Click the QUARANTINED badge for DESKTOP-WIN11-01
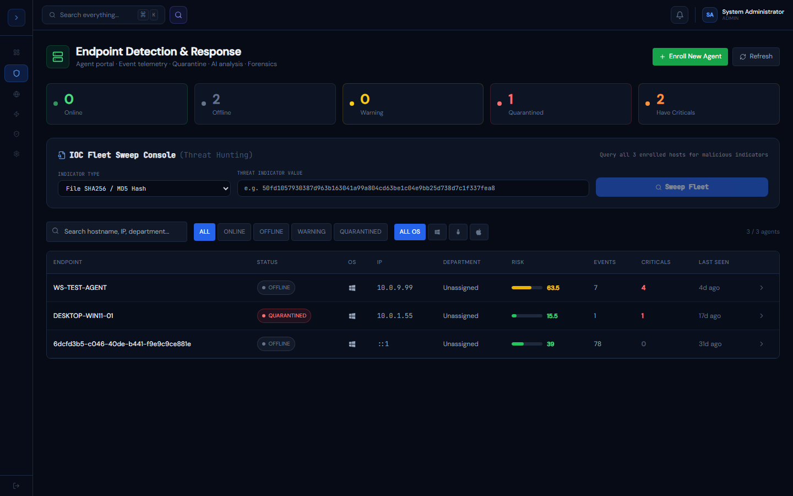This screenshot has width=793, height=496. pyautogui.click(x=284, y=316)
